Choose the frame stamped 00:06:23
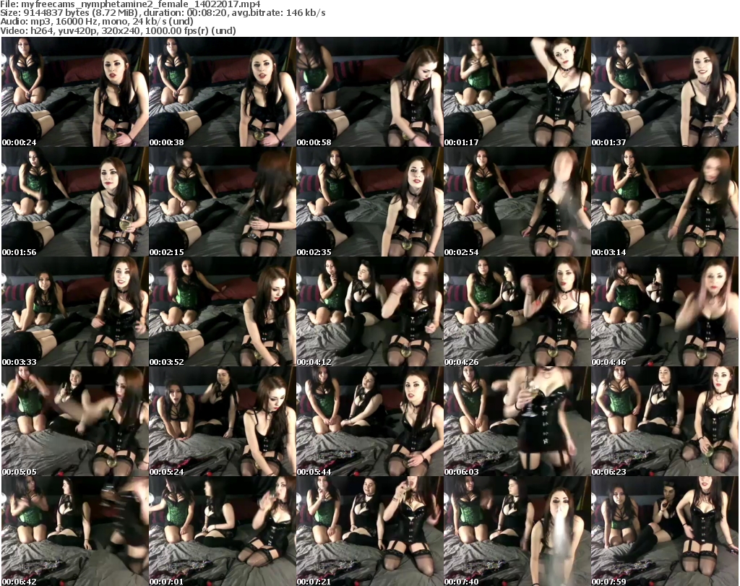Viewport: 740px width, 586px height. click(x=665, y=422)
